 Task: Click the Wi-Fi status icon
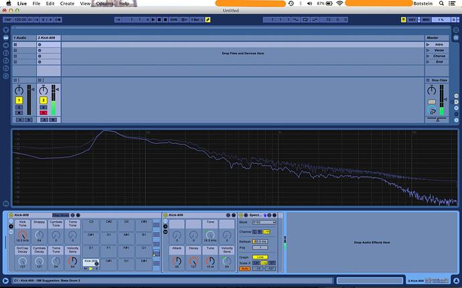point(339,3)
